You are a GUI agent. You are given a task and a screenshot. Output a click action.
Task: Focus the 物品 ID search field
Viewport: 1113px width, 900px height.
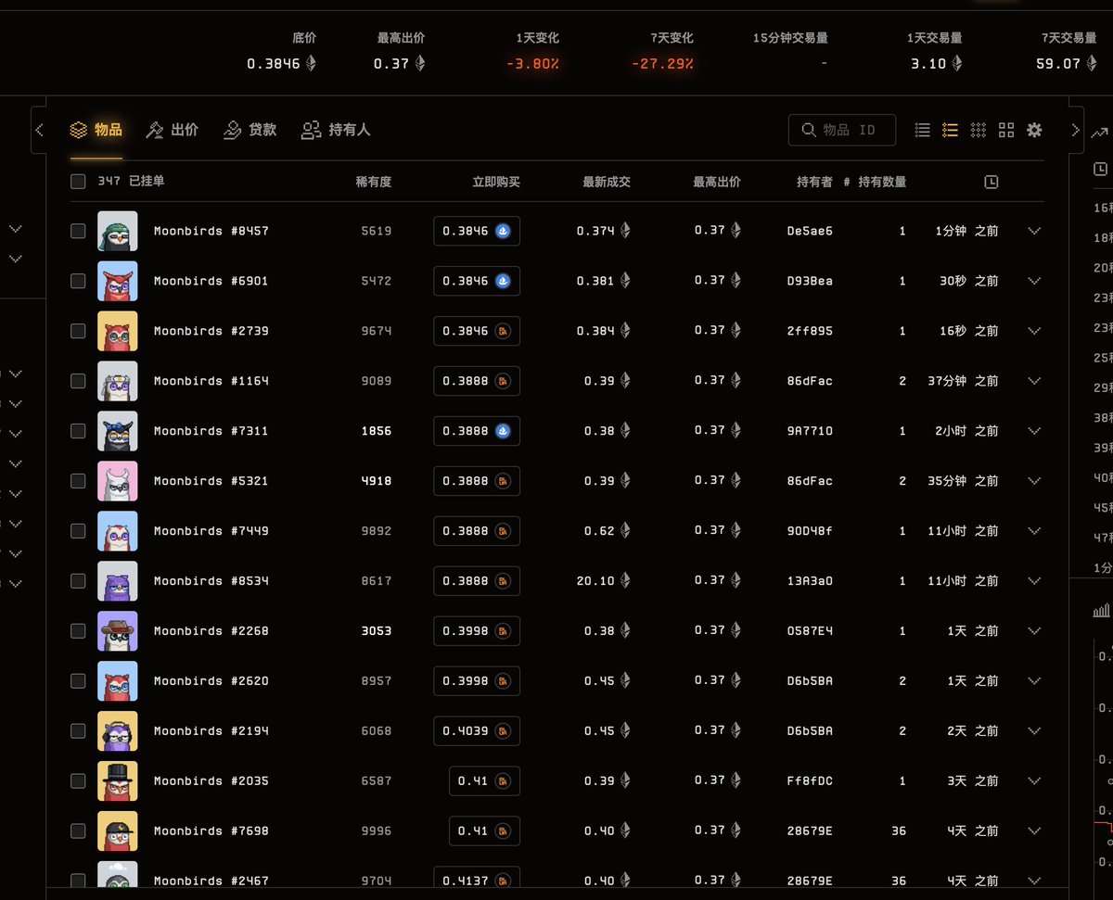842,130
